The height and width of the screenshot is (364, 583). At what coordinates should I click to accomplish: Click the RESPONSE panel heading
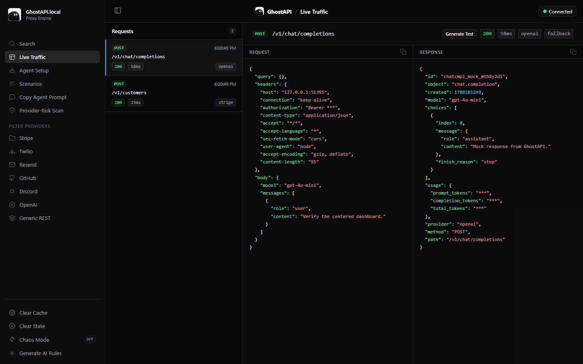431,52
